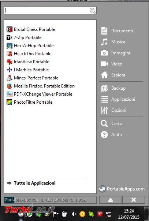Open the taskbar clock showing 15:24

pos(128,214)
